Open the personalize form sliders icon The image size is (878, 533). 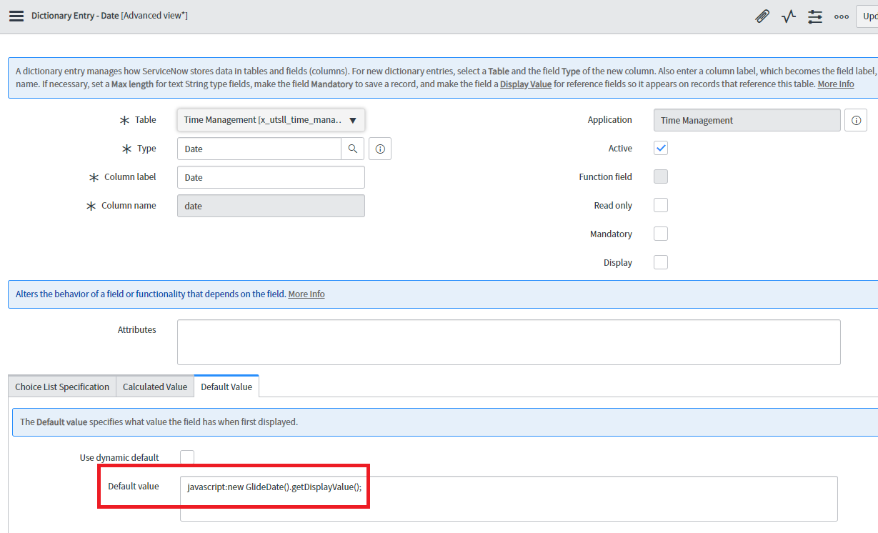(x=814, y=16)
